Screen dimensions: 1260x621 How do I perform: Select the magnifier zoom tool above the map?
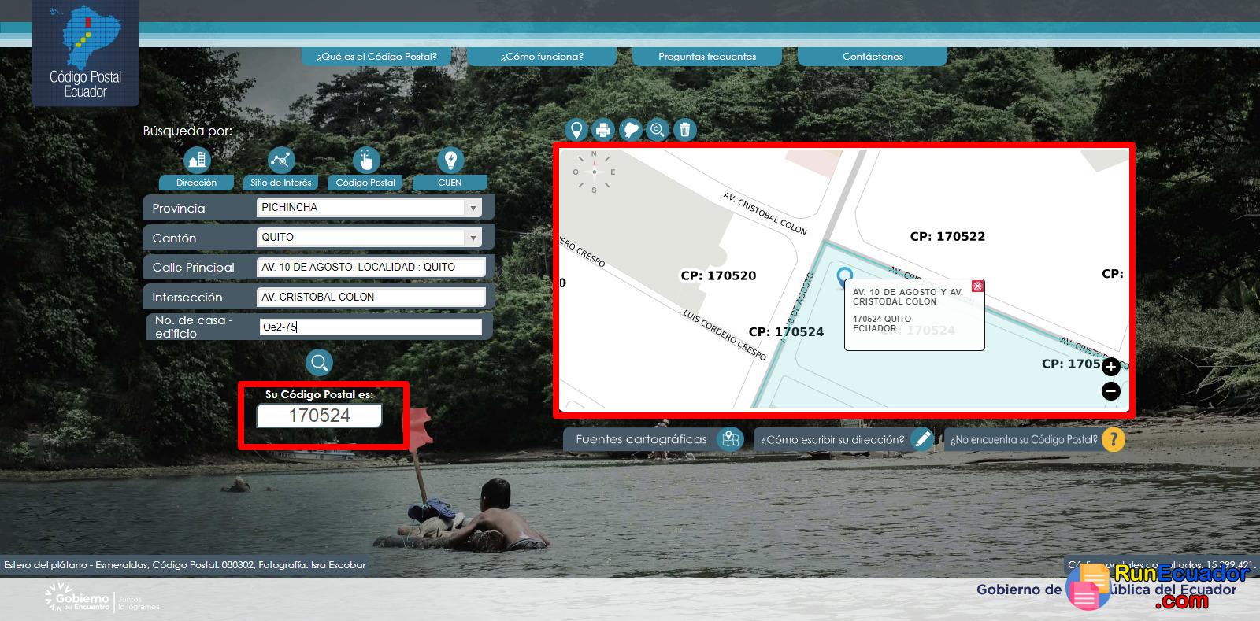tap(657, 130)
